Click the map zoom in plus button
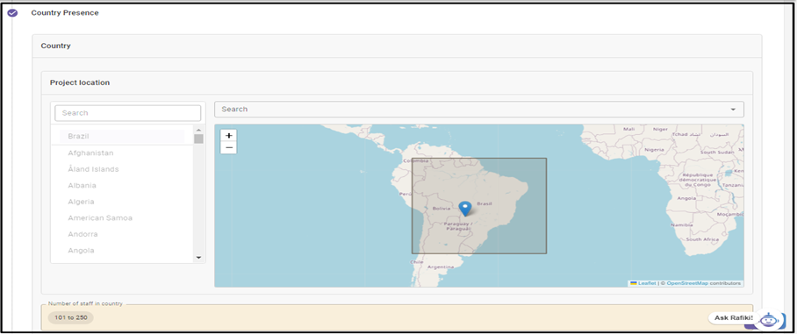The image size is (797, 334). coord(229,136)
